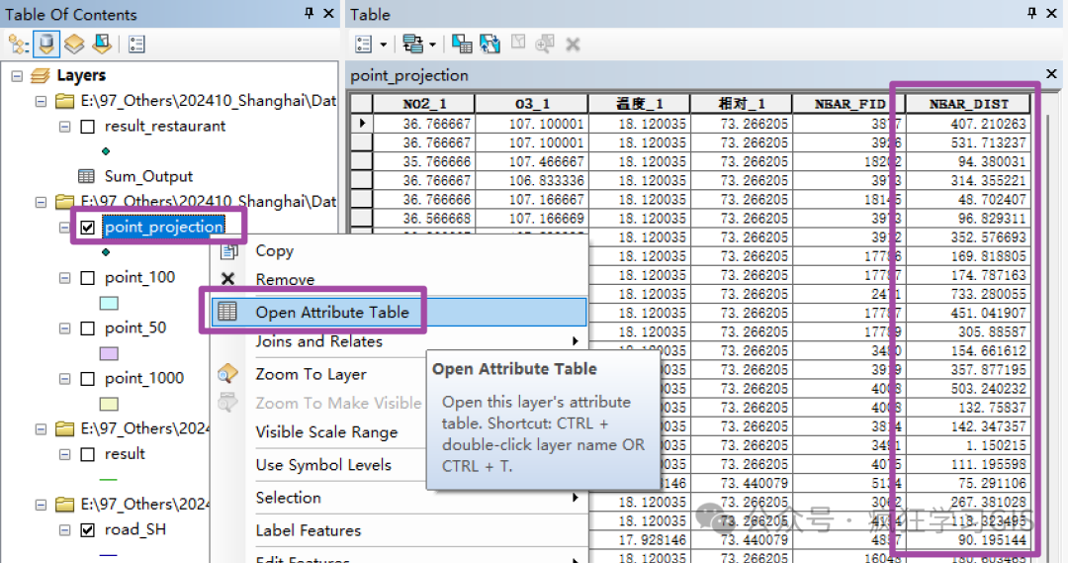The image size is (1068, 563).
Task: Click Clear Selection icon in Table
Action: pyautogui.click(x=518, y=43)
